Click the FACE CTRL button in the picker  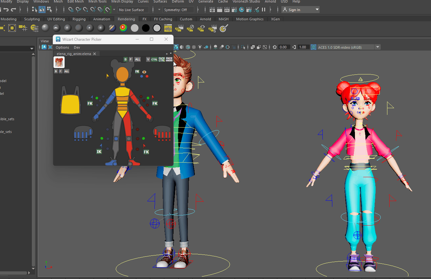point(162,59)
